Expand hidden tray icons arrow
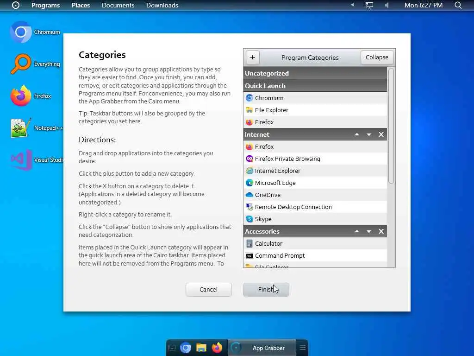This screenshot has height=356, width=474. coord(352,5)
